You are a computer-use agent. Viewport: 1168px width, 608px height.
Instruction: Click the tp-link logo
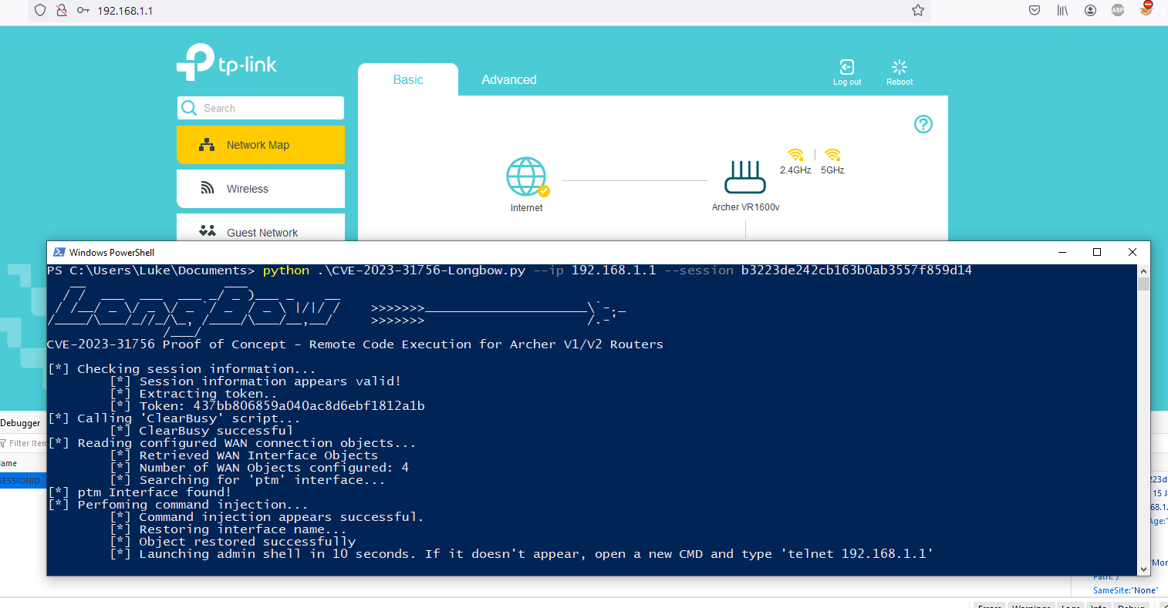[x=227, y=62]
